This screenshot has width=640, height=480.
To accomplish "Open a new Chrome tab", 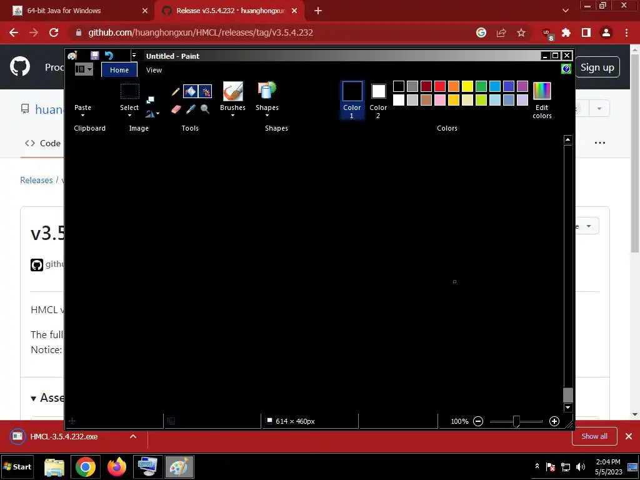I will pyautogui.click(x=318, y=11).
